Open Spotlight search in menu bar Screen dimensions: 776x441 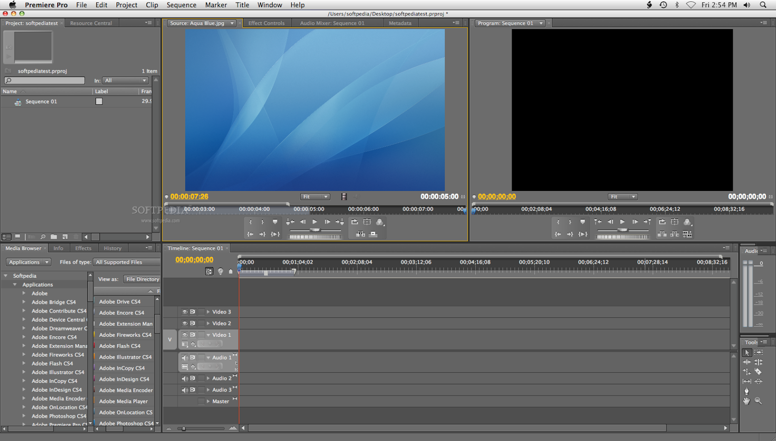point(763,5)
